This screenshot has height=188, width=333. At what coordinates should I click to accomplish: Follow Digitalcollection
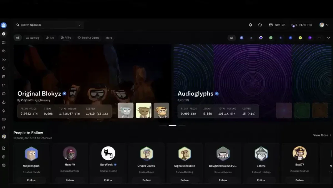pos(185,180)
